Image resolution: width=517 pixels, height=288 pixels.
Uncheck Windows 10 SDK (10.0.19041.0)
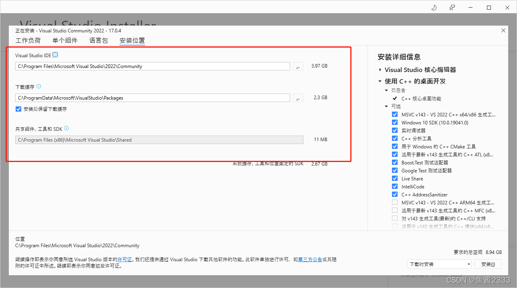pyautogui.click(x=395, y=122)
